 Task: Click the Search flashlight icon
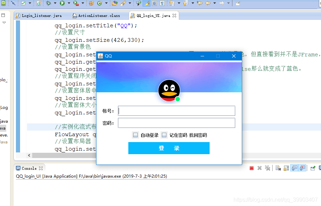[x=123, y=3]
